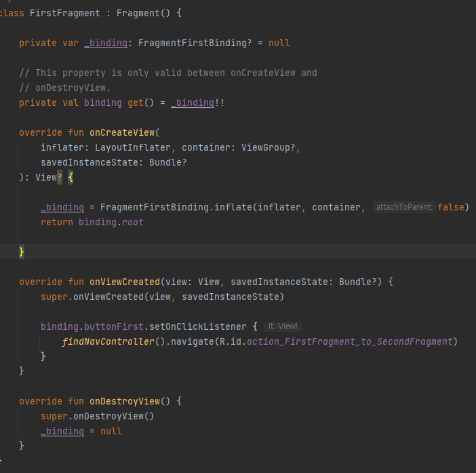The image size is (476, 473).
Task: Click the return keyword
Action: (57, 222)
